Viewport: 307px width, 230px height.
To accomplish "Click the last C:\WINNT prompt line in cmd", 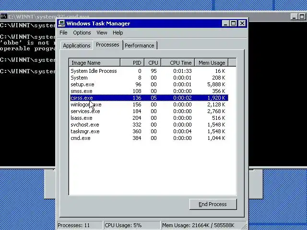I will 28,71.
